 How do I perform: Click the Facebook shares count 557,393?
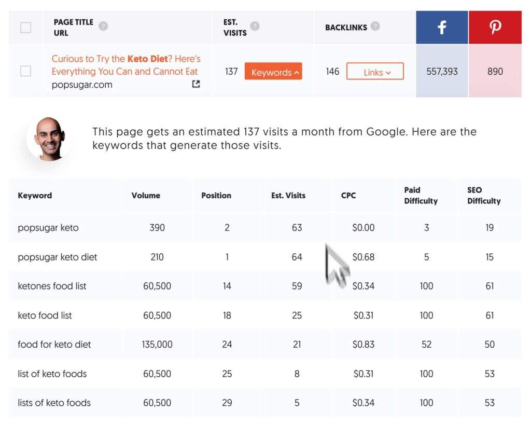coord(442,71)
